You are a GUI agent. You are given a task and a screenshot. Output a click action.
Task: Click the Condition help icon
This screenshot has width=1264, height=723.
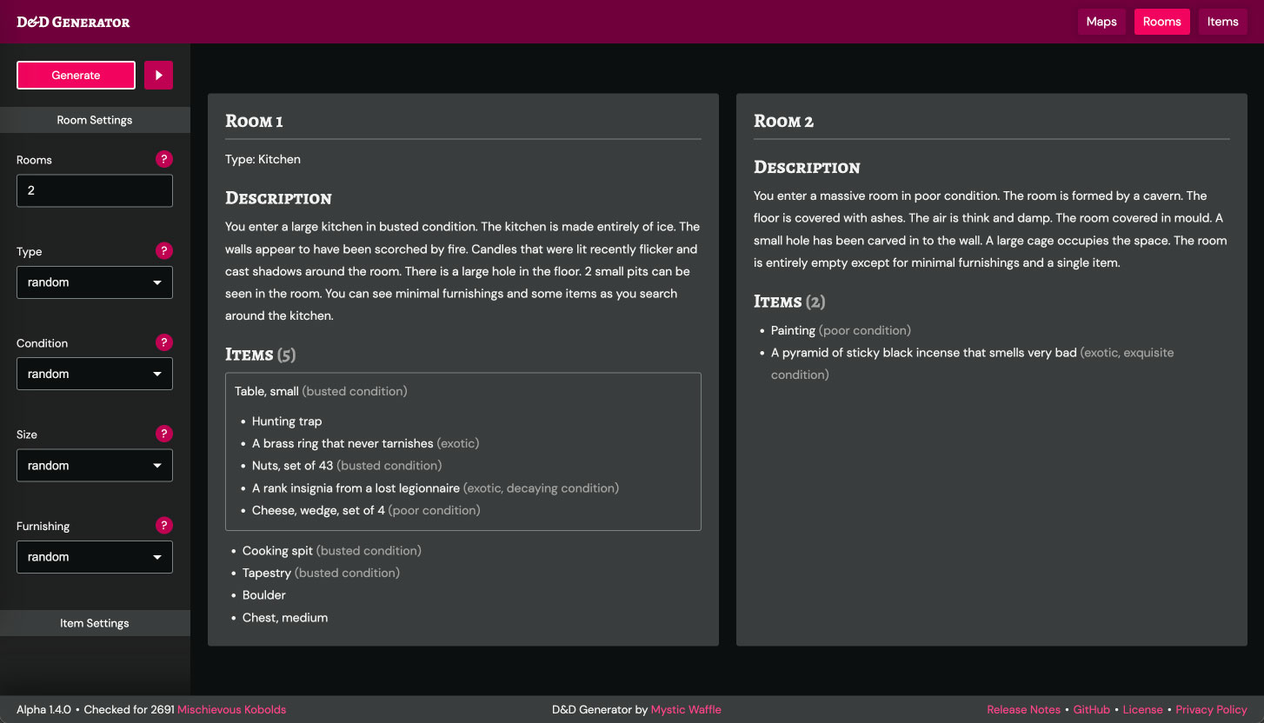click(164, 342)
